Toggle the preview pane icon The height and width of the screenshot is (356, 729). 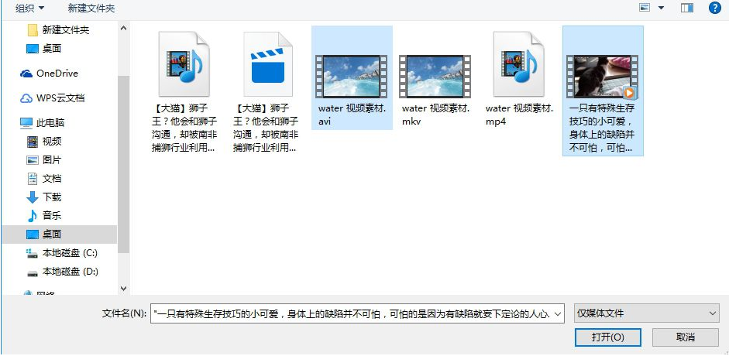pyautogui.click(x=686, y=8)
